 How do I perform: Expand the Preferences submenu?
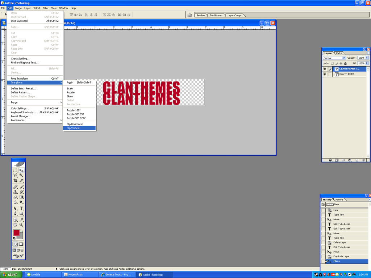coord(35,120)
